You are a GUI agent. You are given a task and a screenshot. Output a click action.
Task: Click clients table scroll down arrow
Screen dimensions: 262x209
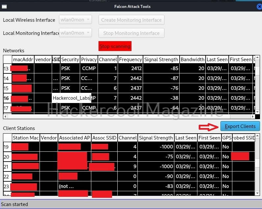pos(257,193)
